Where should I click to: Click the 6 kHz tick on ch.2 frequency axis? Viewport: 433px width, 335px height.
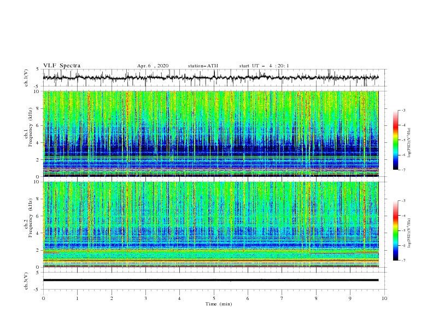pyautogui.click(x=38, y=216)
